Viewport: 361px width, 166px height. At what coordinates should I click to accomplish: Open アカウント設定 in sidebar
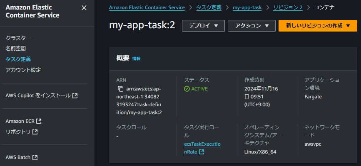(23, 70)
